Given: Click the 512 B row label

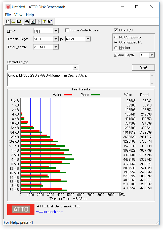Looking at the screenshot, I should (15, 101).
